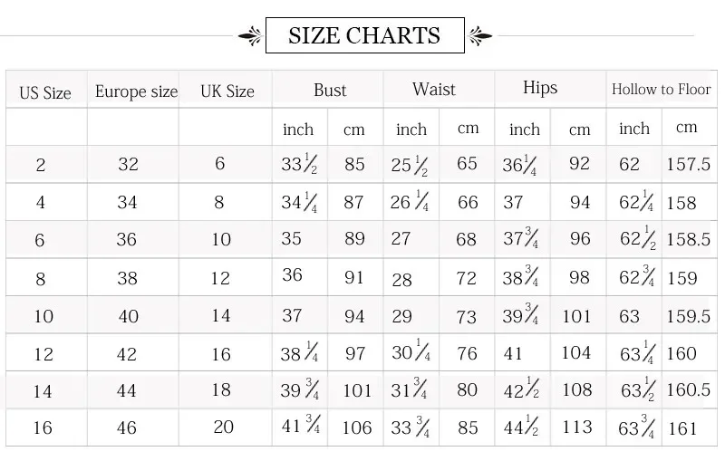Click the 160.5 cm hollow to floor cell
This screenshot has height=461, width=725.
click(688, 389)
